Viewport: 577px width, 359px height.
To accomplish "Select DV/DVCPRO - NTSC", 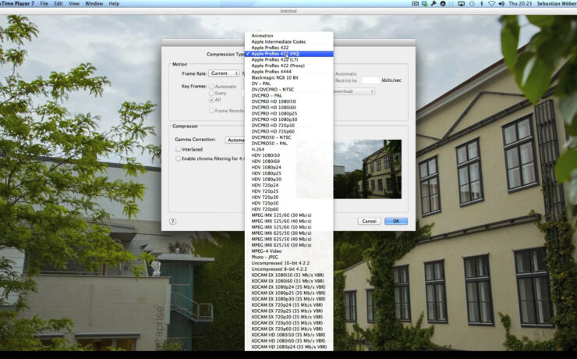I will [288, 90].
